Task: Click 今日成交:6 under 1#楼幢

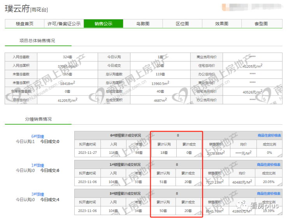Action: coord(50,170)
